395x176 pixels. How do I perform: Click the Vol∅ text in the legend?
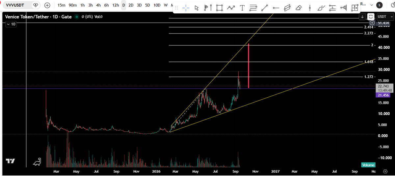pos(99,17)
